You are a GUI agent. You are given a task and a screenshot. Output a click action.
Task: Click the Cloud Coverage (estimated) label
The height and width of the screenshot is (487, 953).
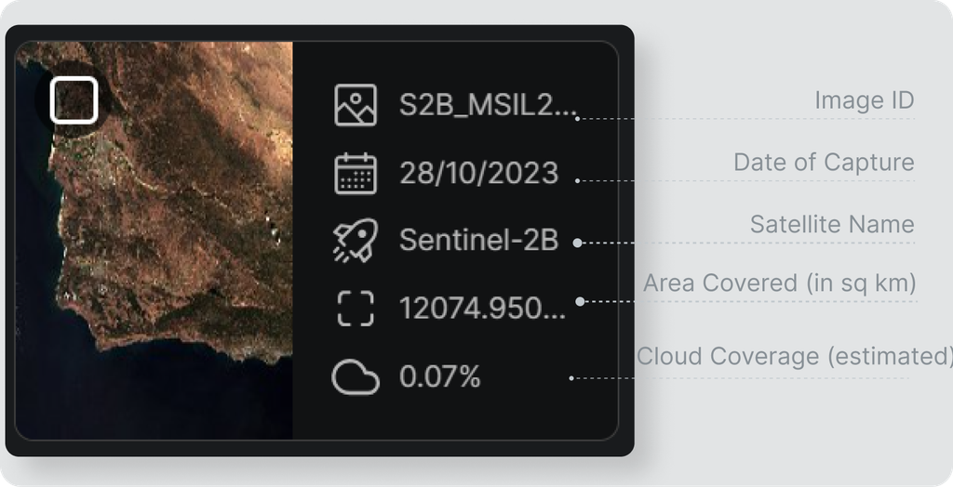click(795, 357)
